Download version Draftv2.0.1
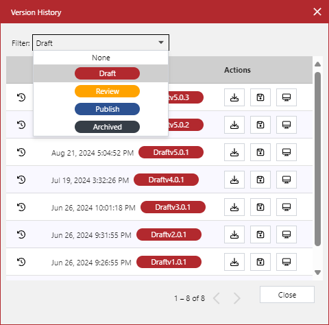This screenshot has height=325, width=329. (234, 234)
